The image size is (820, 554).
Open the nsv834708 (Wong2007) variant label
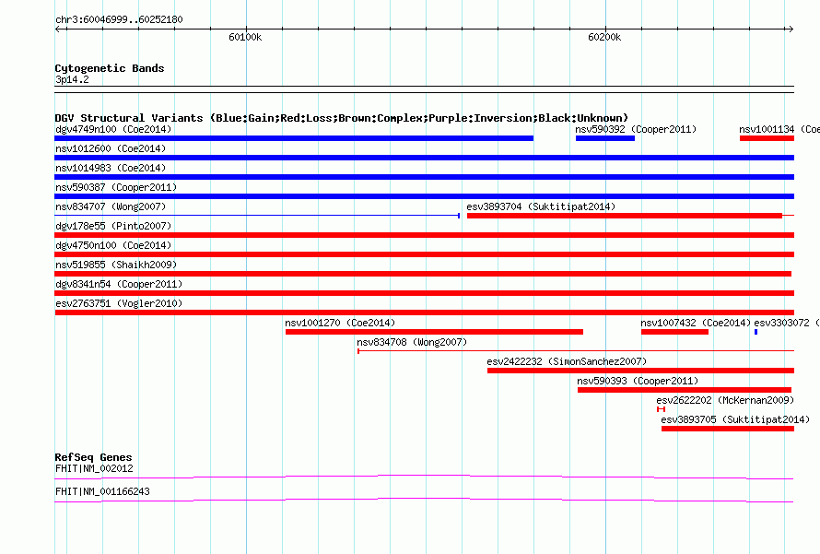(x=412, y=342)
